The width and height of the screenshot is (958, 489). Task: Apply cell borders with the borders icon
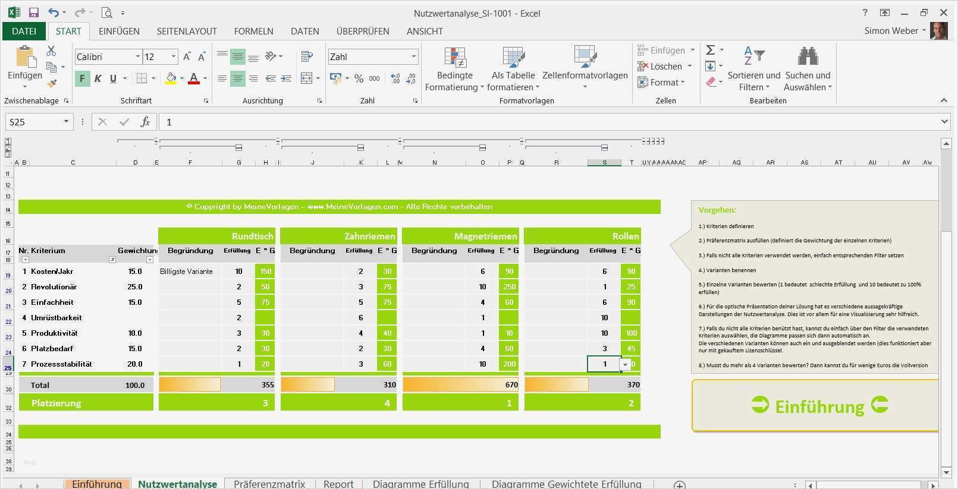pyautogui.click(x=142, y=78)
